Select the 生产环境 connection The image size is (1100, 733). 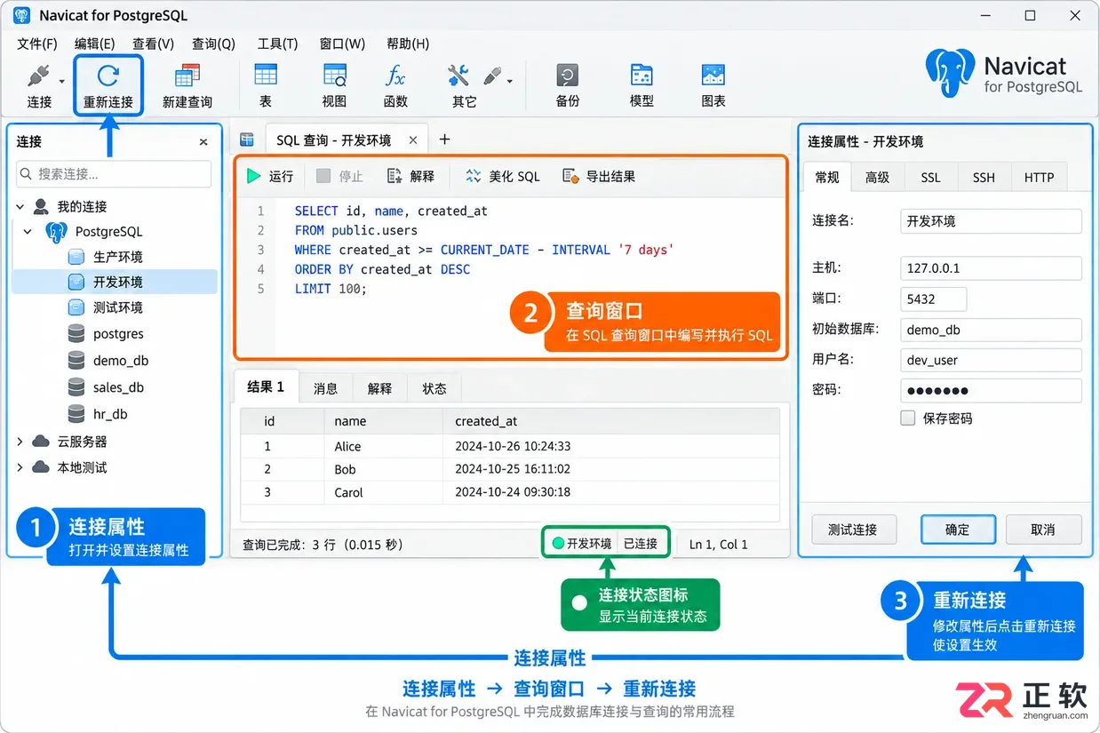(117, 257)
